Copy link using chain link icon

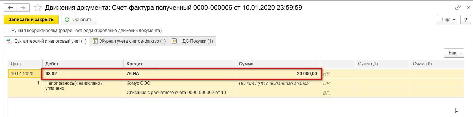coord(458,8)
